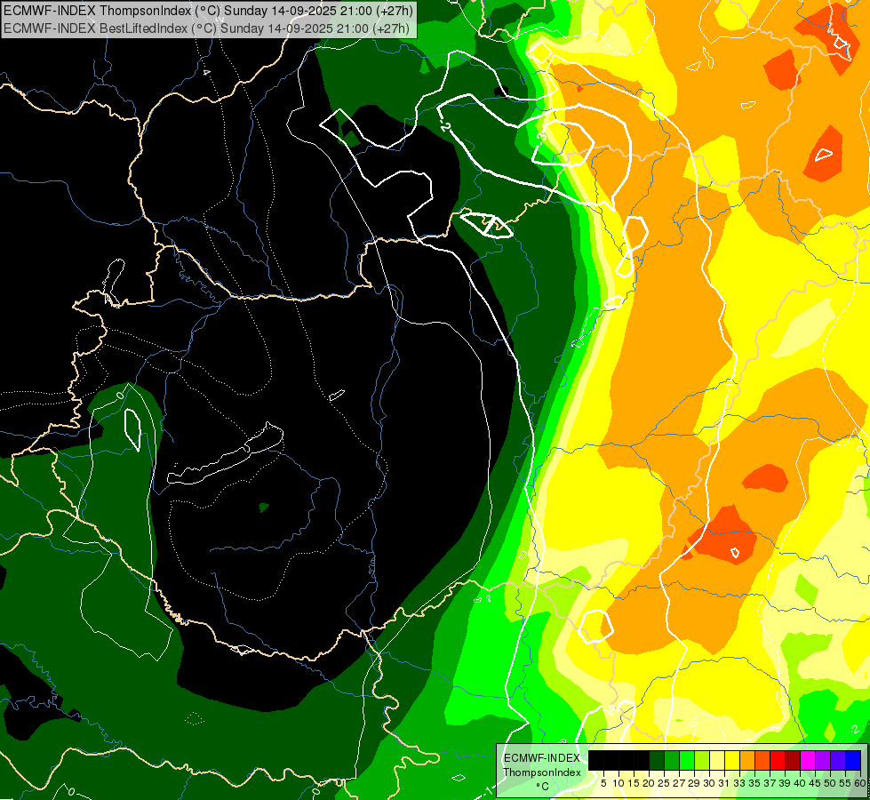
Task: Select the purple 45-50 legend swatch
Action: [823, 760]
